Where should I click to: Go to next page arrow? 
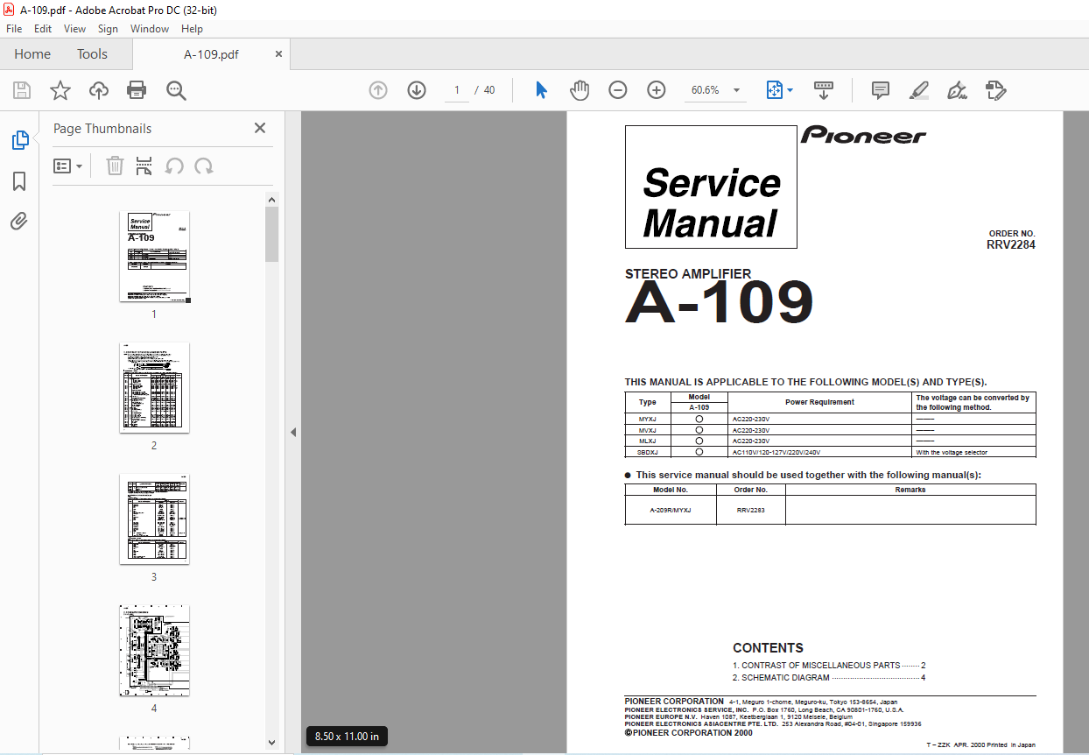(x=417, y=90)
